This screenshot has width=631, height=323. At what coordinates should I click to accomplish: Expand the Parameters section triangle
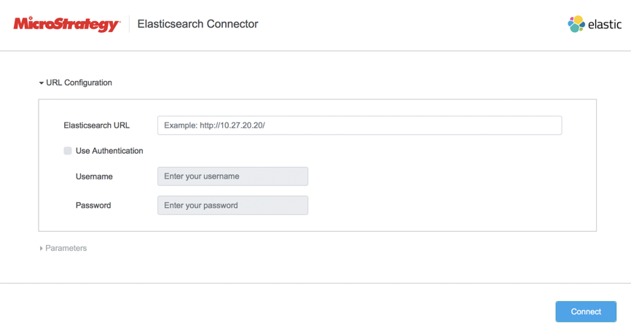(x=41, y=249)
